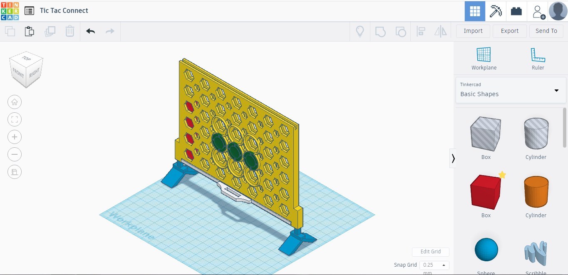
Task: Select the striped hole Box shape
Action: [x=486, y=134]
